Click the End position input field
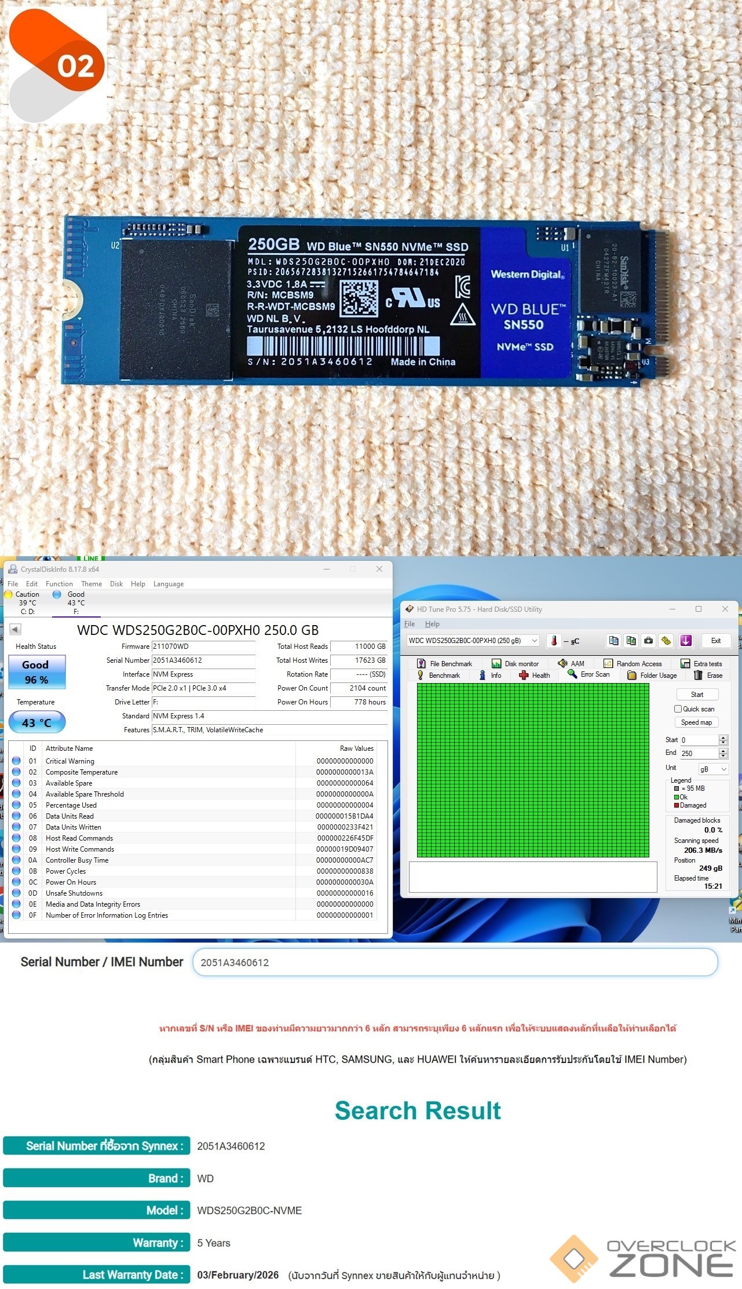The height and width of the screenshot is (1289, 742). point(699,754)
